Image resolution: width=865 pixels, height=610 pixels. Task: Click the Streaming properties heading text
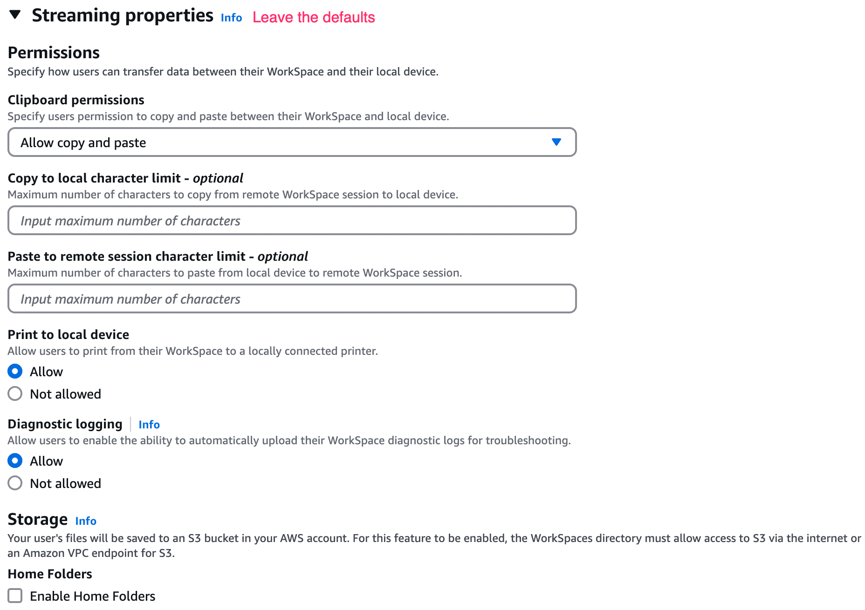coord(123,15)
